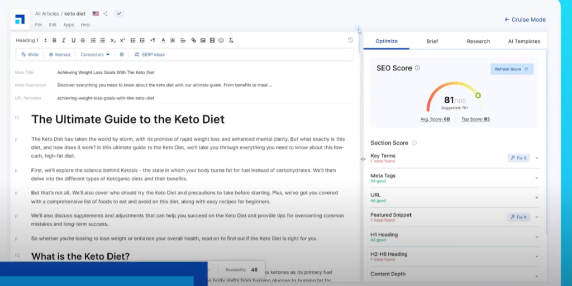Viewport: 572px width, 286px height.
Task: Insert a hyperlink with the link icon
Action: [194, 40]
